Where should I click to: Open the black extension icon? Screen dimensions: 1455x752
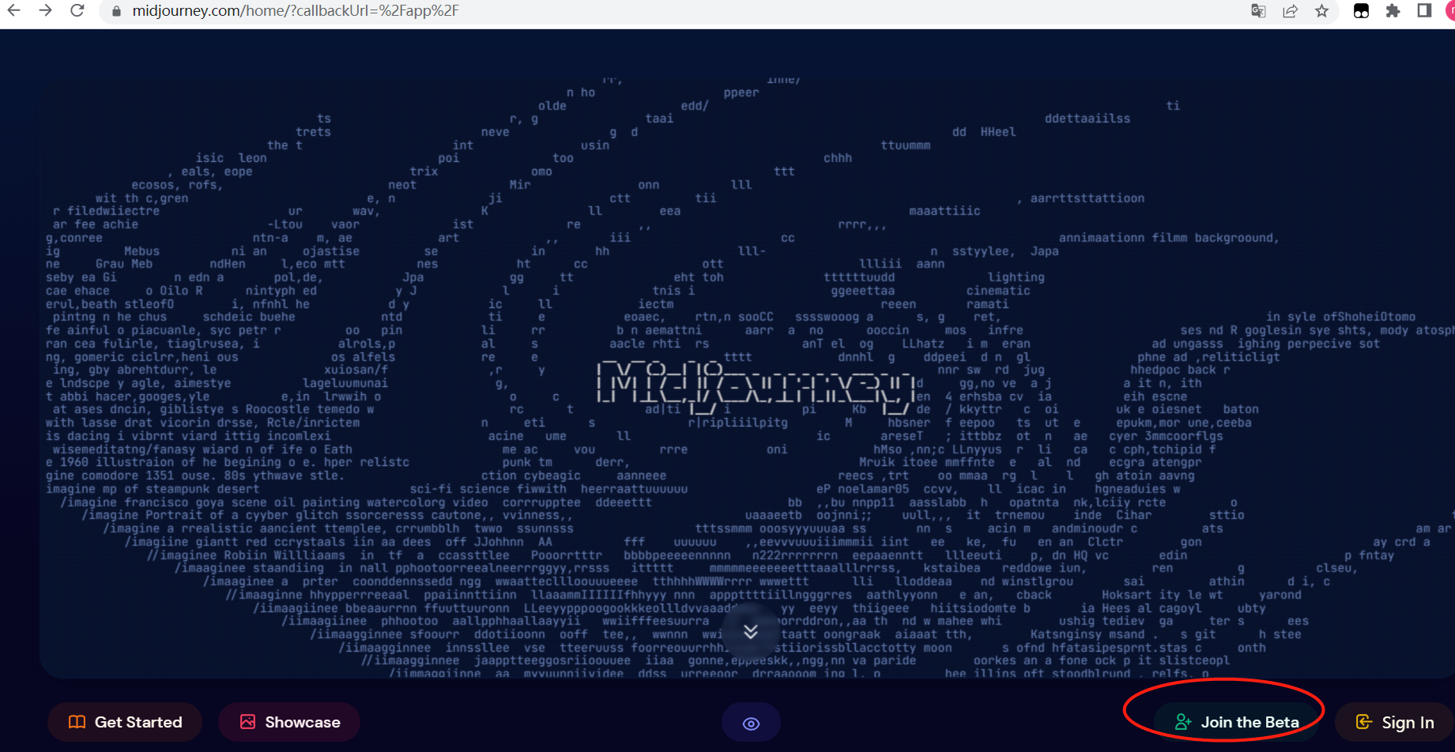click(1361, 11)
